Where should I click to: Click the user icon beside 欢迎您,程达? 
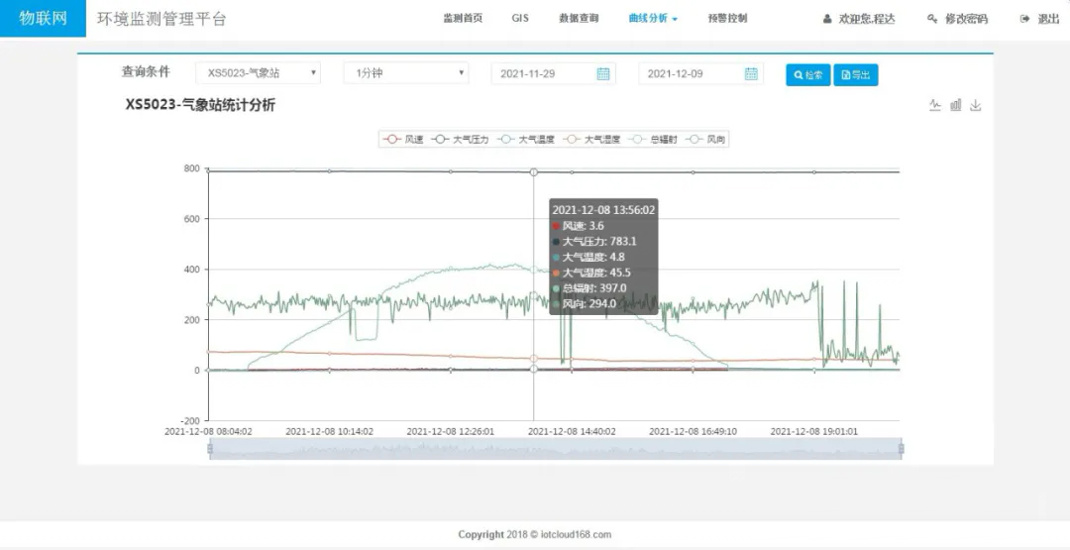pos(827,19)
